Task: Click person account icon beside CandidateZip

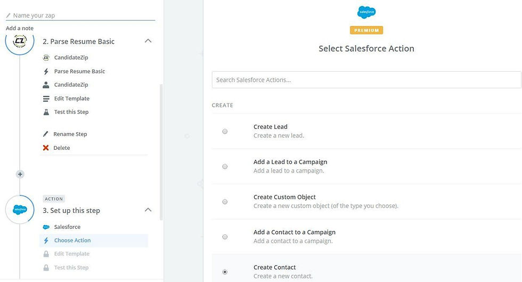Action: coord(46,85)
